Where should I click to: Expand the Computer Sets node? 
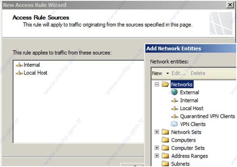(157, 148)
